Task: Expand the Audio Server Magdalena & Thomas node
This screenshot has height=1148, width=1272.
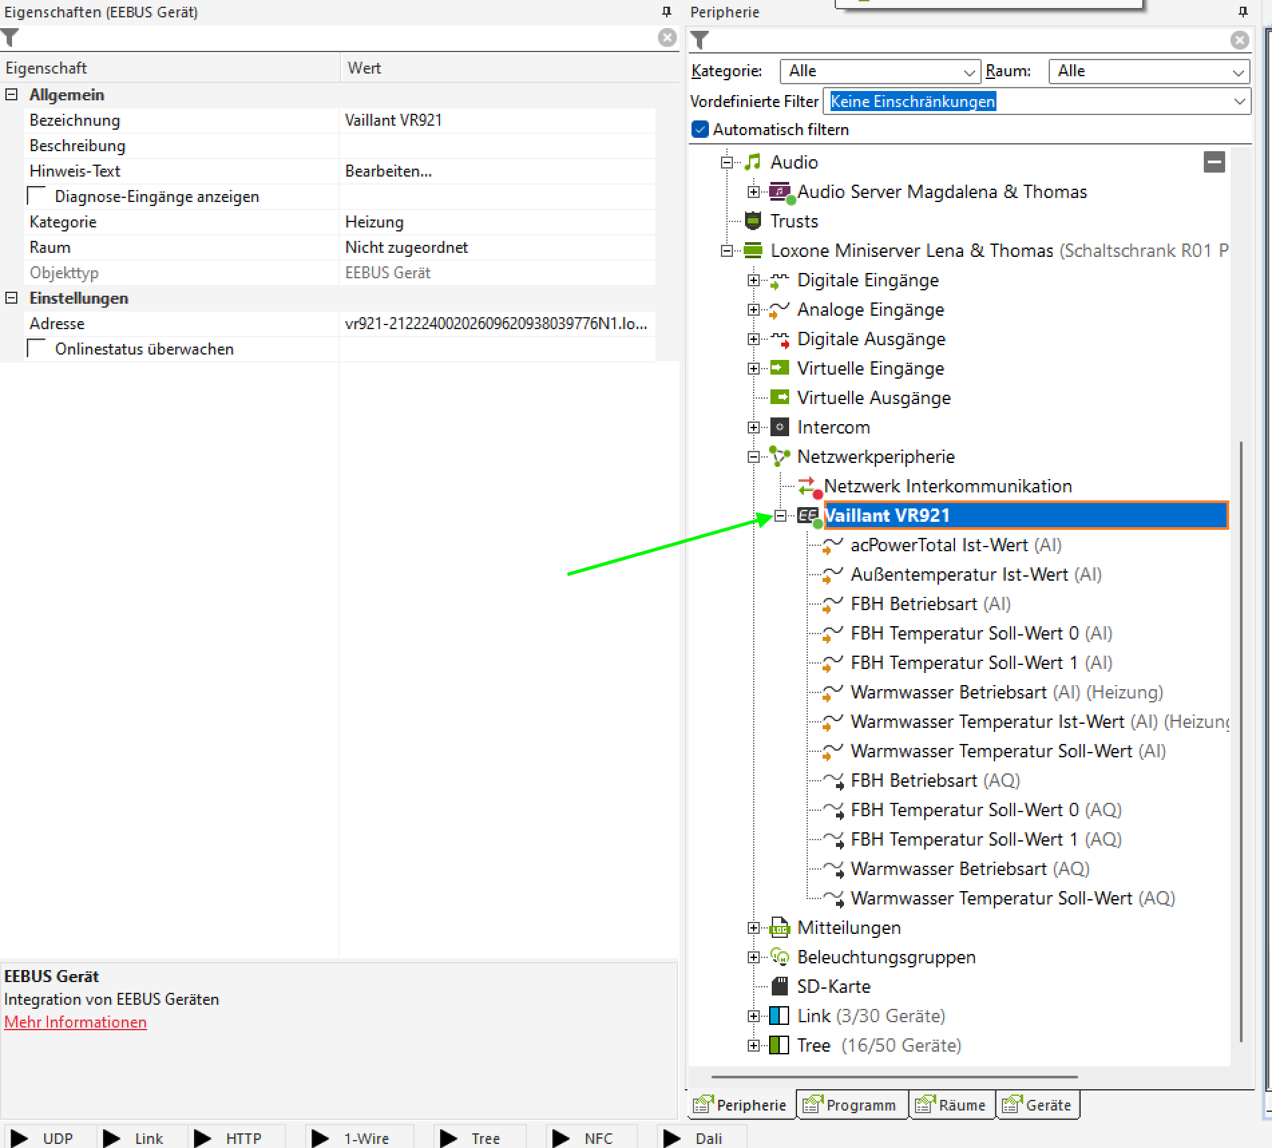Action: tap(754, 192)
